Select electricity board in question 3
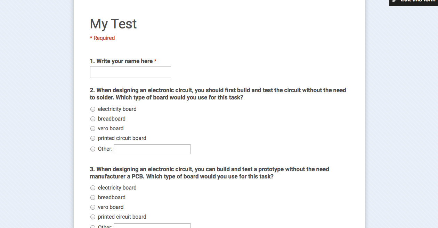The width and height of the screenshot is (438, 228). pyautogui.click(x=93, y=188)
